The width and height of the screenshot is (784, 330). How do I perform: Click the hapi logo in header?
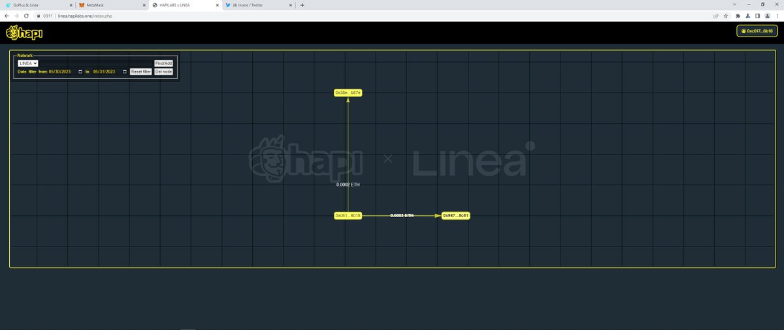pos(24,32)
